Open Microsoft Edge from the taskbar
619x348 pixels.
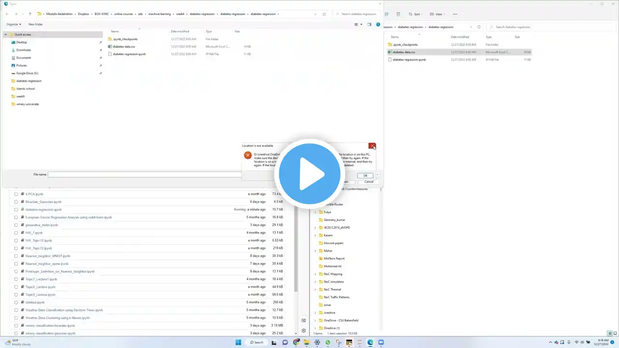click(370, 342)
